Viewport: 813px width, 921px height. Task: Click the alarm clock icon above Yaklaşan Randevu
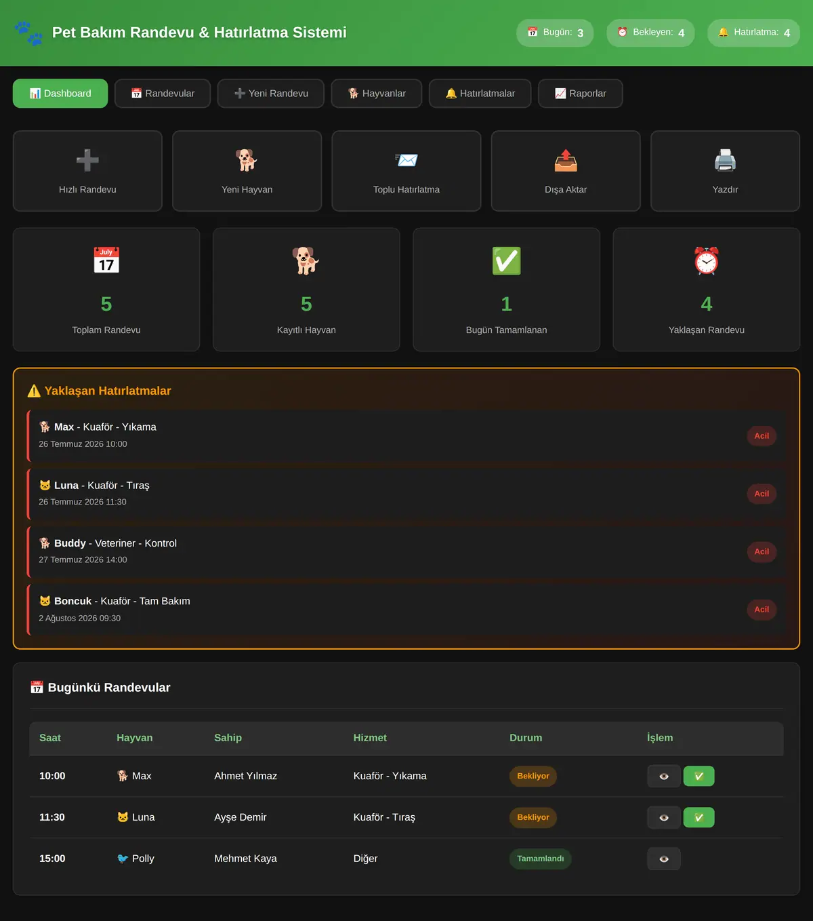coord(707,260)
